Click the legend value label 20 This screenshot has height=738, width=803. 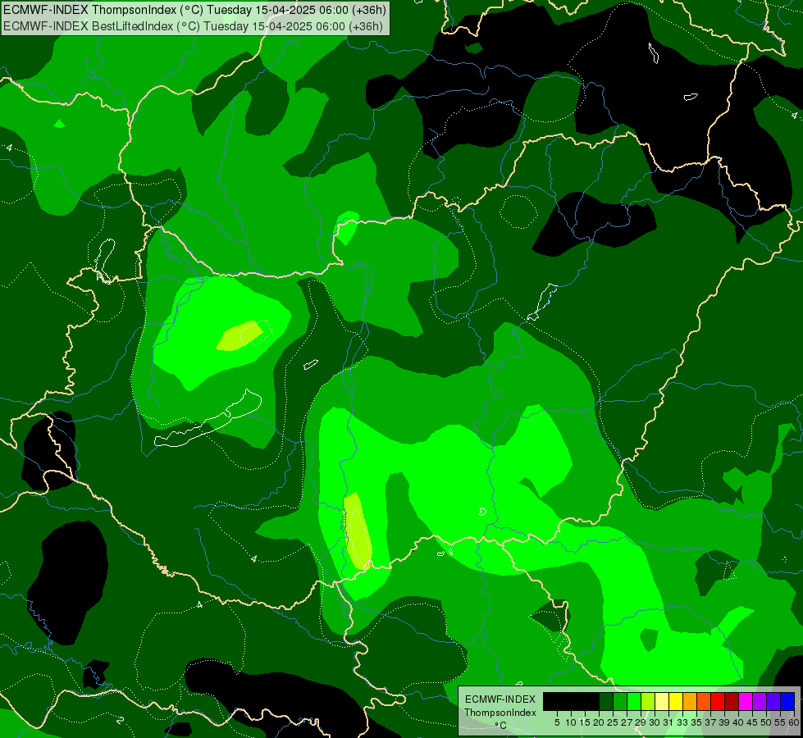point(599,722)
